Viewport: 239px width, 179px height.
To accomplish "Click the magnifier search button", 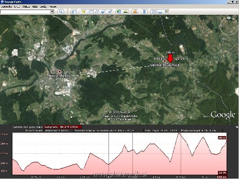I will pos(61,11).
